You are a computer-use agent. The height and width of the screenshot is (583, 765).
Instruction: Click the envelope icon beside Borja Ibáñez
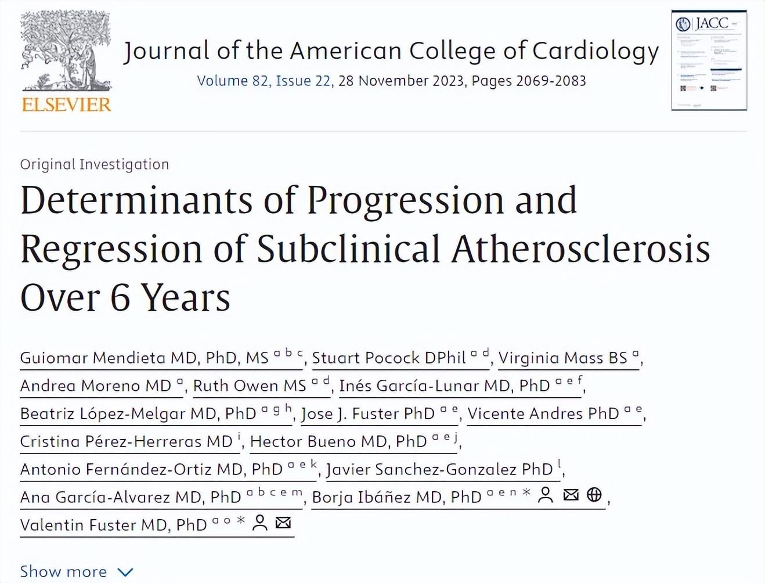coord(571,495)
